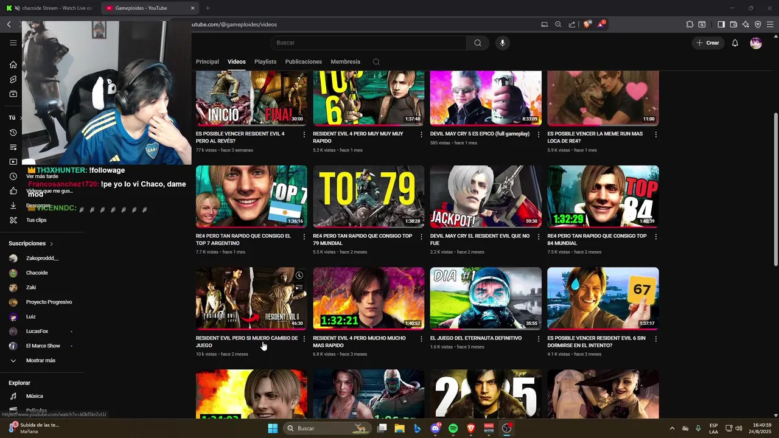Go to YouTube Home via sidebar icon
The width and height of the screenshot is (779, 438).
pyautogui.click(x=13, y=64)
